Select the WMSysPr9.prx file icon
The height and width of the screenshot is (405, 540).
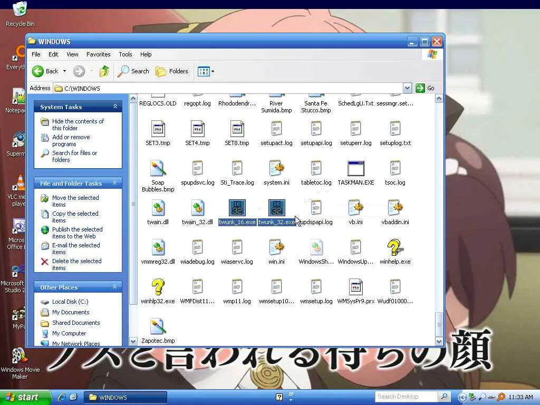(356, 287)
